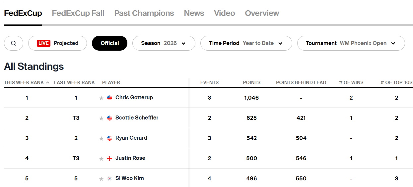The height and width of the screenshot is (187, 413).
Task: Open Chris Gotterup's player link
Action: click(x=134, y=98)
